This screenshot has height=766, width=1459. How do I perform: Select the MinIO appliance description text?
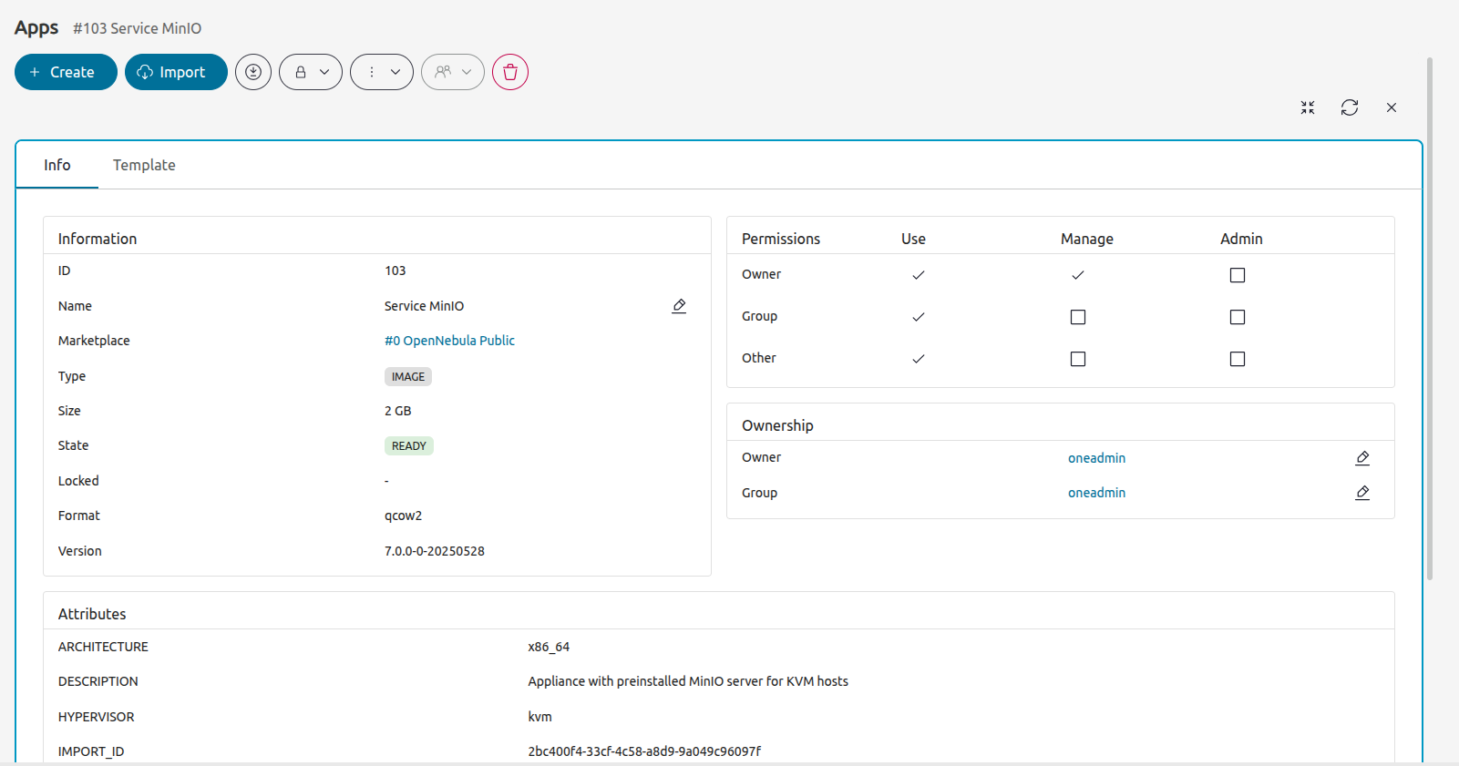(x=688, y=681)
